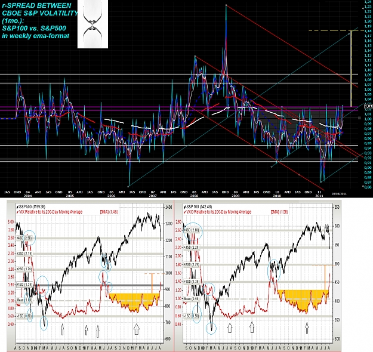Click the '+4SD (2.68)' band label

coord(192,230)
